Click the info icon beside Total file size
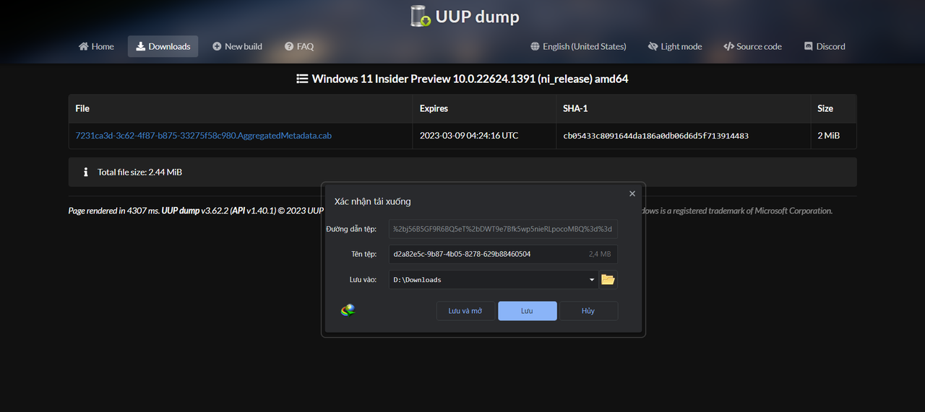This screenshot has height=412, width=925. point(85,172)
